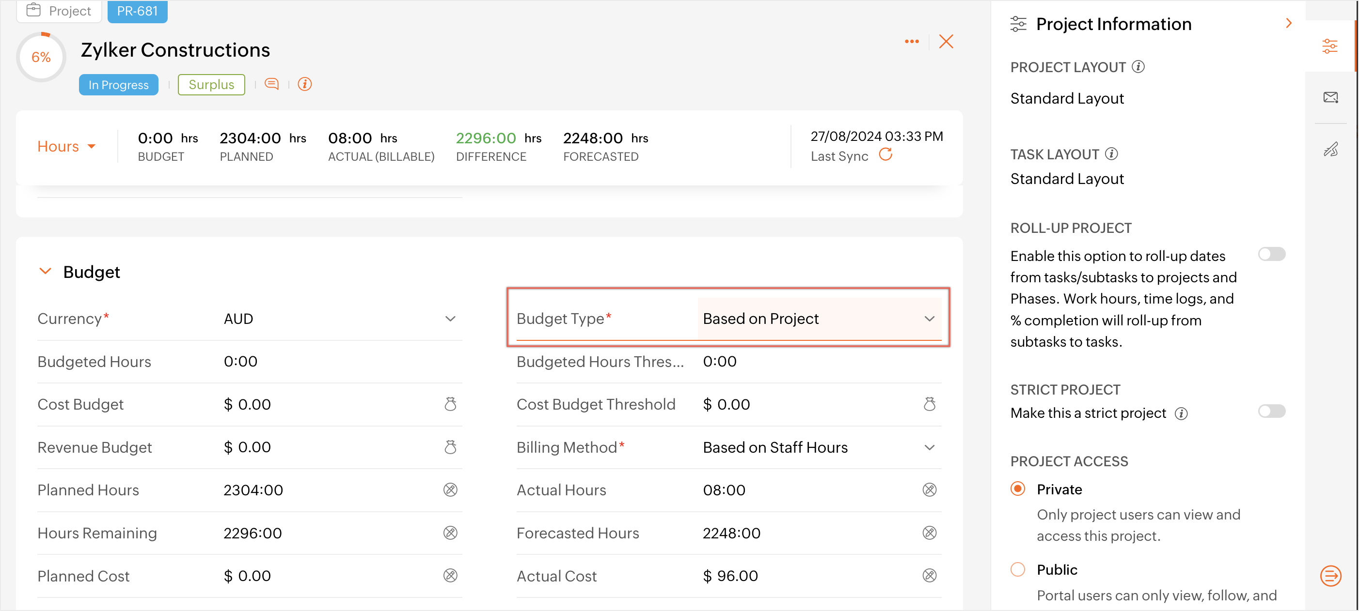The height and width of the screenshot is (611, 1359).
Task: Click the Surplus status badge
Action: (x=211, y=85)
